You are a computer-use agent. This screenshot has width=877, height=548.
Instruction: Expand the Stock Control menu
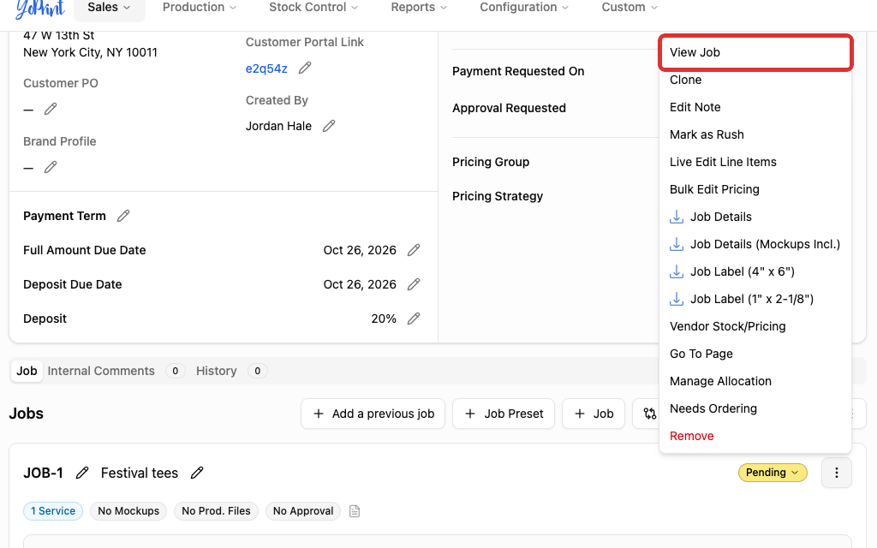click(313, 7)
